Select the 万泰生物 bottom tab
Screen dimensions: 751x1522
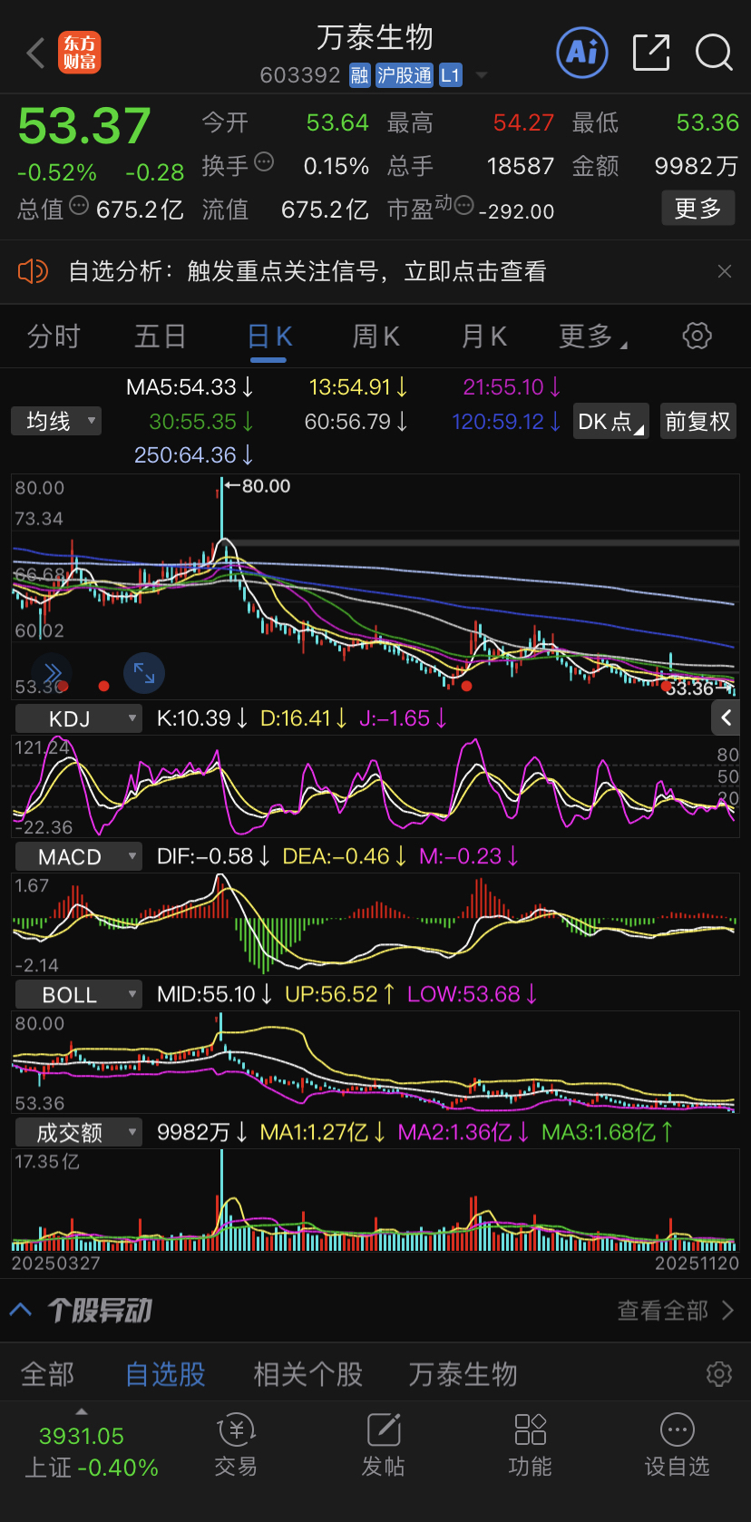[463, 1374]
